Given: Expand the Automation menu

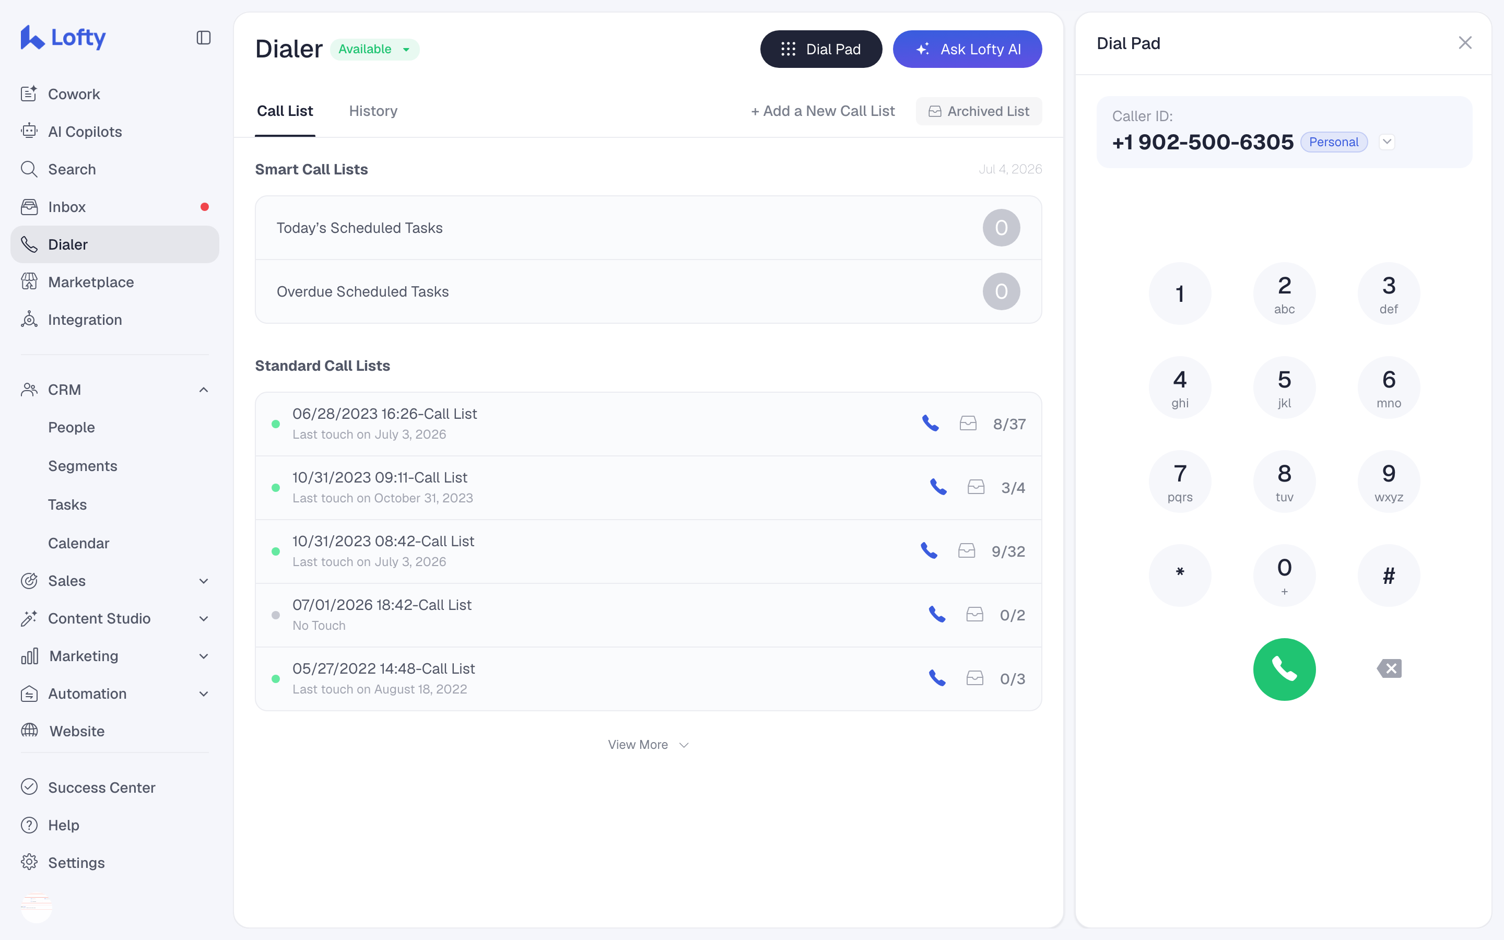Looking at the screenshot, I should pos(203,694).
